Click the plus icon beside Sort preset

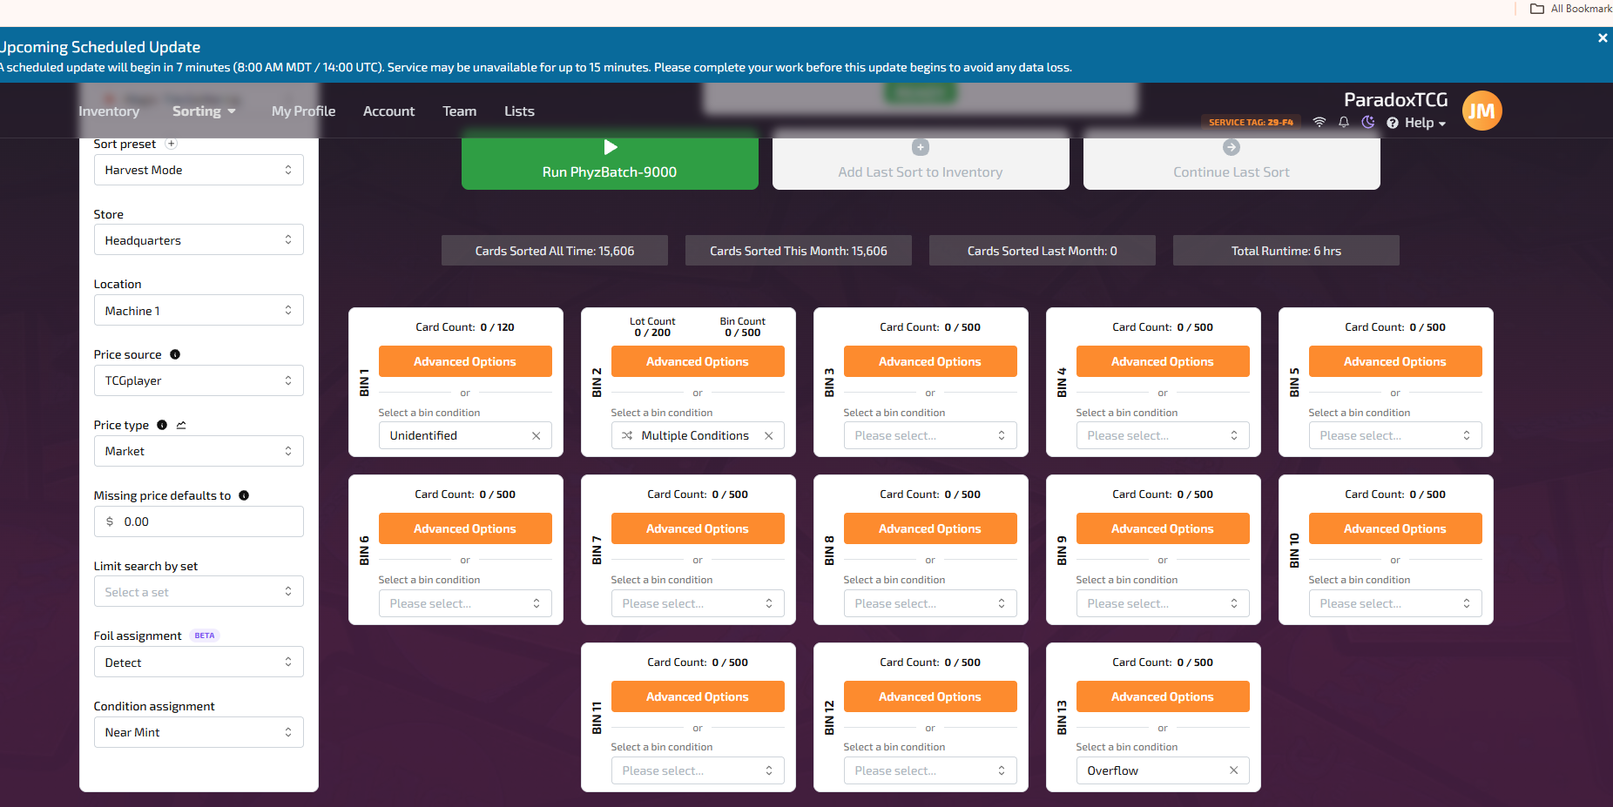[172, 144]
